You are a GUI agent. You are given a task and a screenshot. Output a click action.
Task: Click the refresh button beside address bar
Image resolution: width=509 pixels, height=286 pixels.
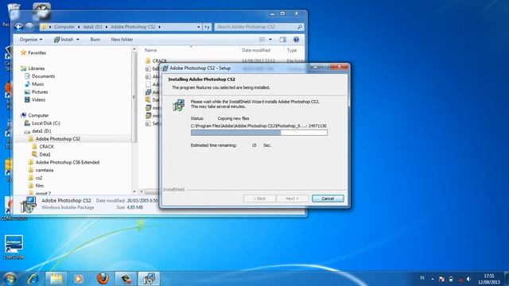(207, 27)
